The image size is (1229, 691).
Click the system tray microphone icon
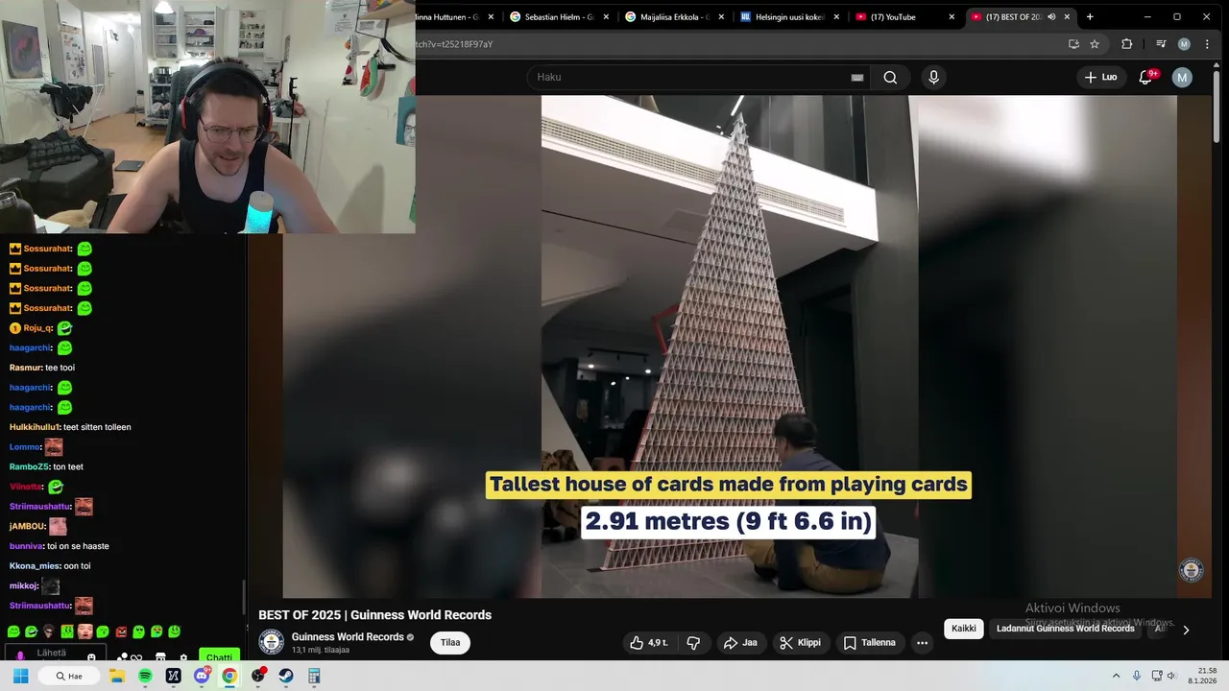(1137, 676)
